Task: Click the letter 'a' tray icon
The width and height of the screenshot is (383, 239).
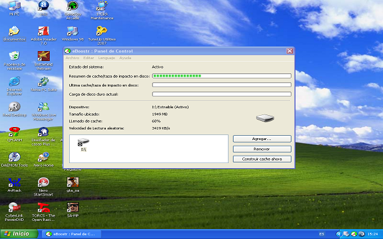Action: [x=361, y=234]
